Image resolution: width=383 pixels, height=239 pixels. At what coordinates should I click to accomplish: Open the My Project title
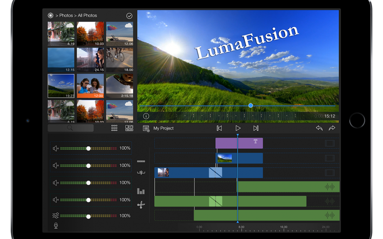click(163, 128)
